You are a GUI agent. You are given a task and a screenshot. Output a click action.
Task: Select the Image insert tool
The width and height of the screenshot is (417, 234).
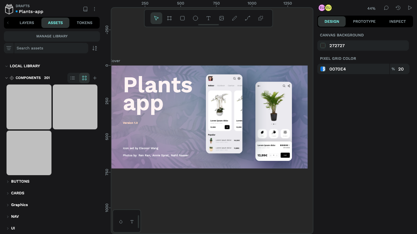pyautogui.click(x=222, y=18)
